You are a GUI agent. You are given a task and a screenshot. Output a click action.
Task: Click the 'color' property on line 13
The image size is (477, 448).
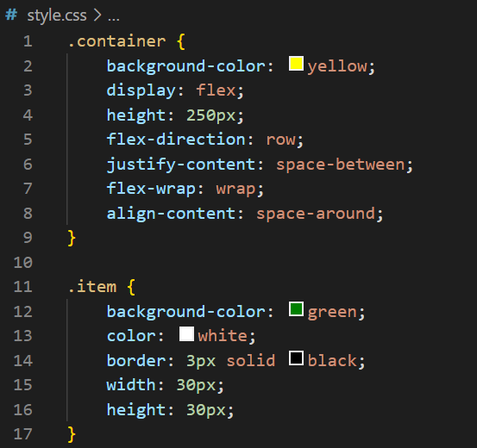click(x=131, y=337)
